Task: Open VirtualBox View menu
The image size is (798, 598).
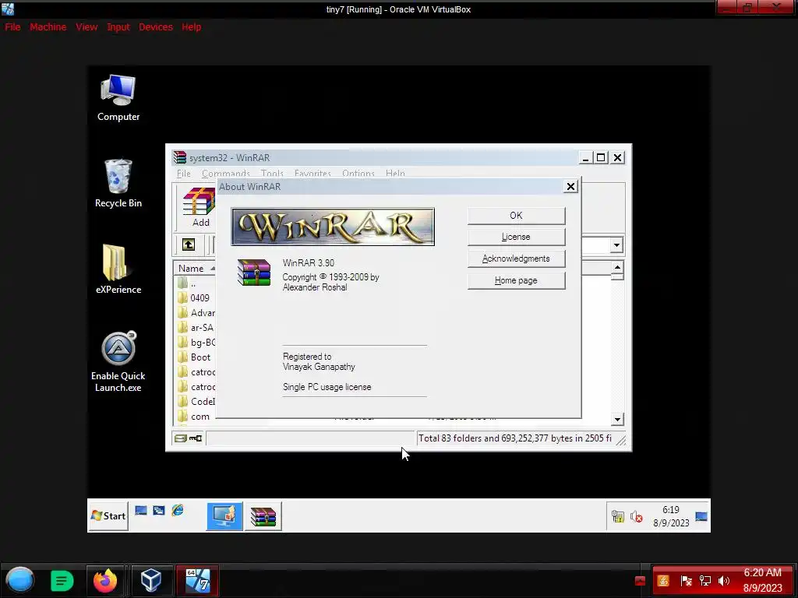Action: pyautogui.click(x=87, y=27)
